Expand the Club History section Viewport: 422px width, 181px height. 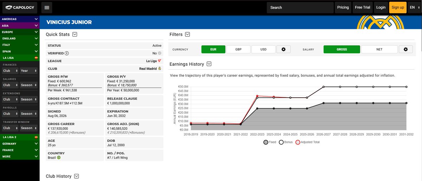[77, 176]
